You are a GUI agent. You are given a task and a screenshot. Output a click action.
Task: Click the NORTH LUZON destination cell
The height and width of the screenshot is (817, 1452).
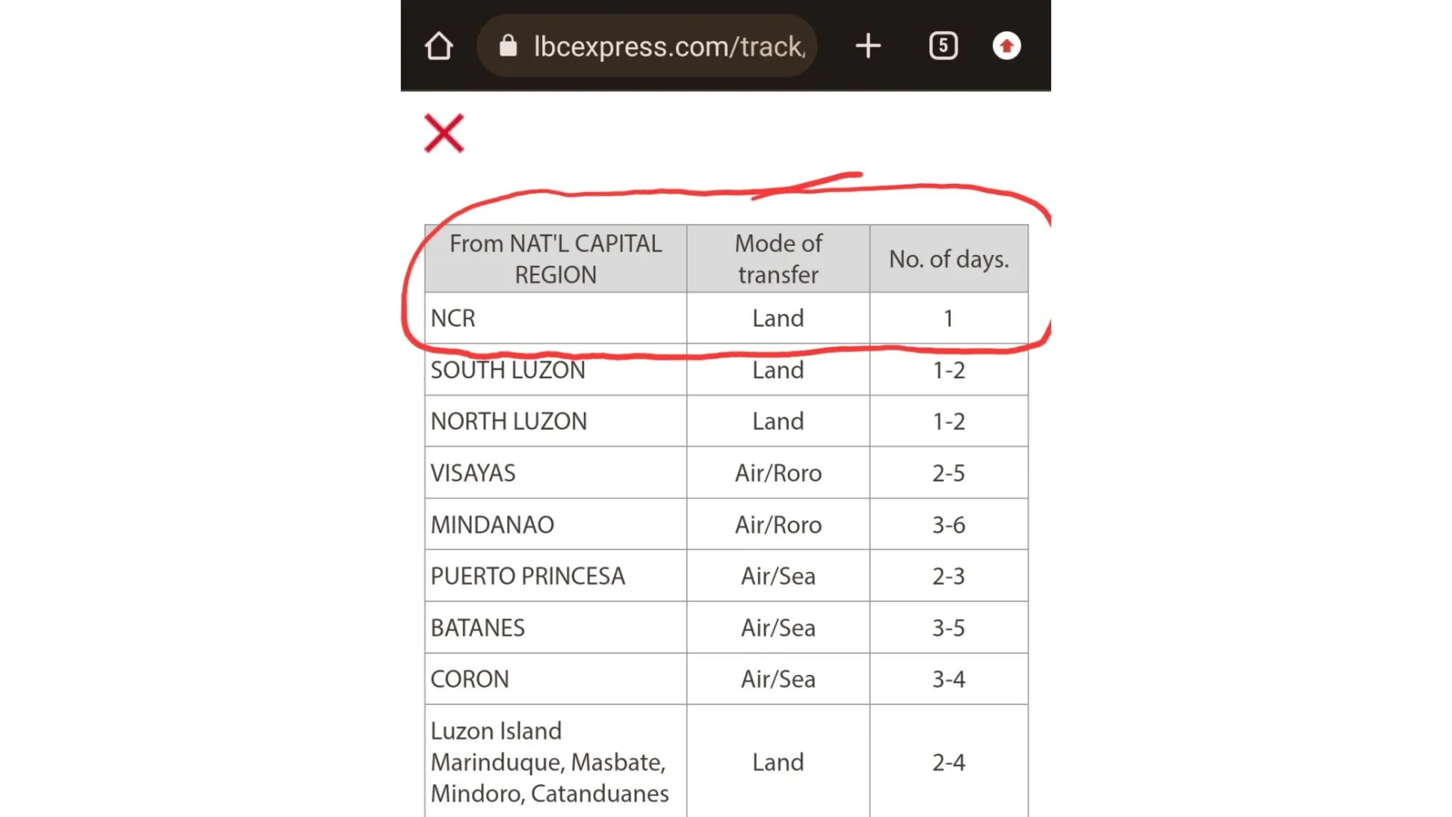pos(555,422)
